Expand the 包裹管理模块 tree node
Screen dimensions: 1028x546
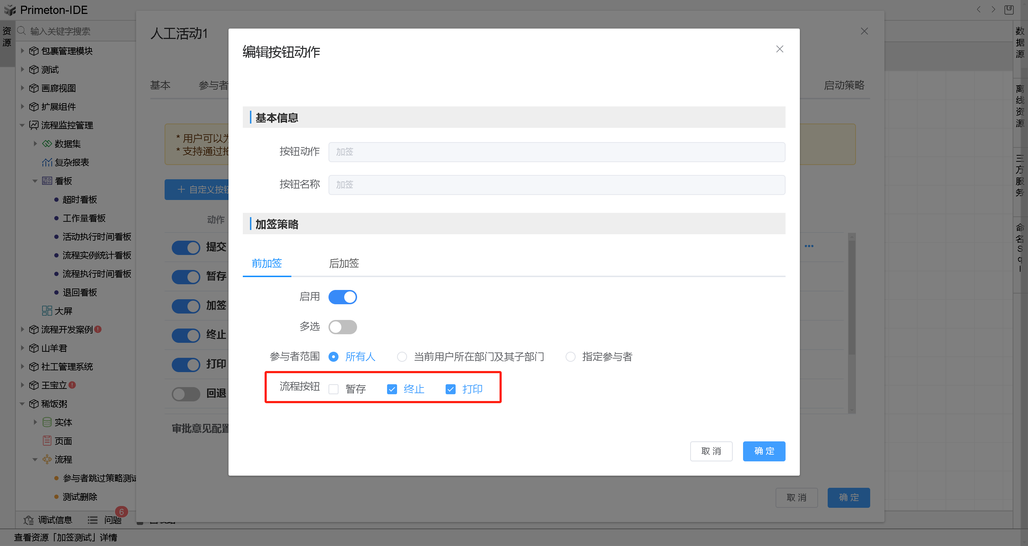[22, 51]
